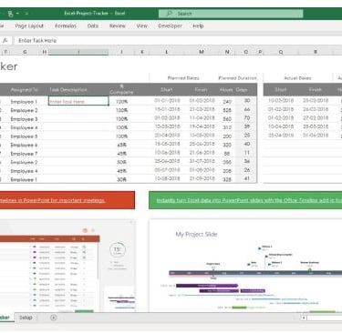The image size is (342, 333).
Task: Click the 'Hours' column header
Action: (226, 90)
